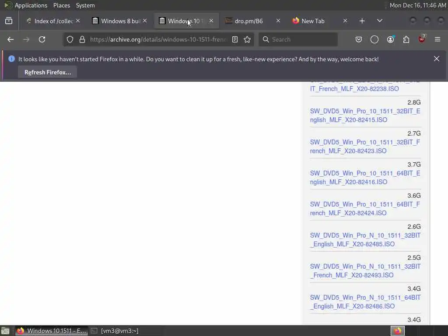Download Win Pro 64BIT French X20-82424 ISO
448x336 pixels.
[365, 209]
